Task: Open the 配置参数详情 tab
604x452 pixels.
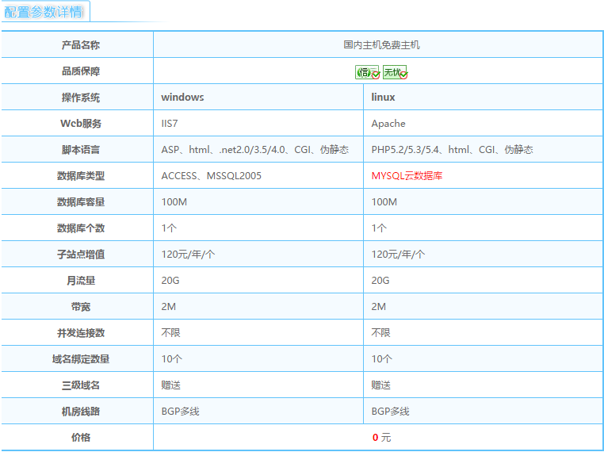Action: point(44,11)
